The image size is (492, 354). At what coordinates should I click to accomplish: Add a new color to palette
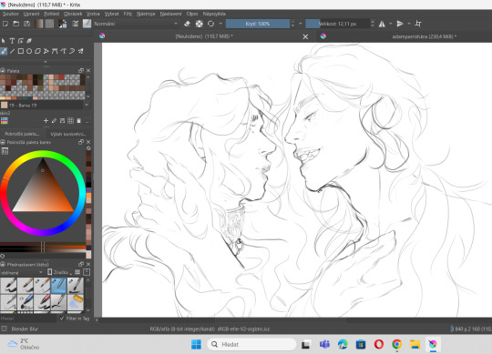[x=46, y=121]
